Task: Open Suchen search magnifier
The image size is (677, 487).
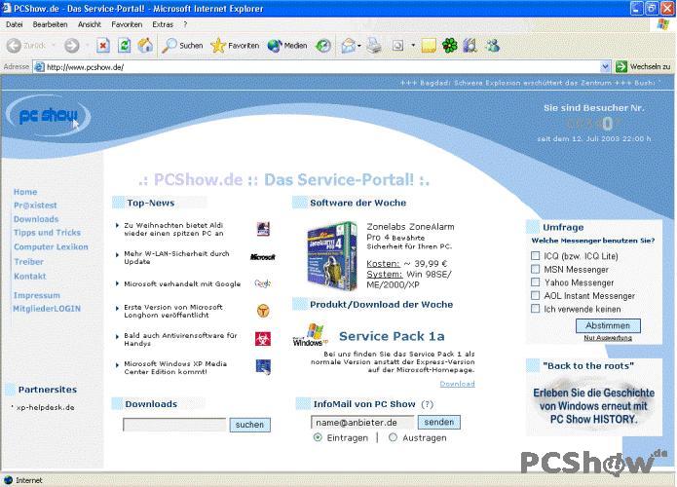Action: tap(182, 46)
